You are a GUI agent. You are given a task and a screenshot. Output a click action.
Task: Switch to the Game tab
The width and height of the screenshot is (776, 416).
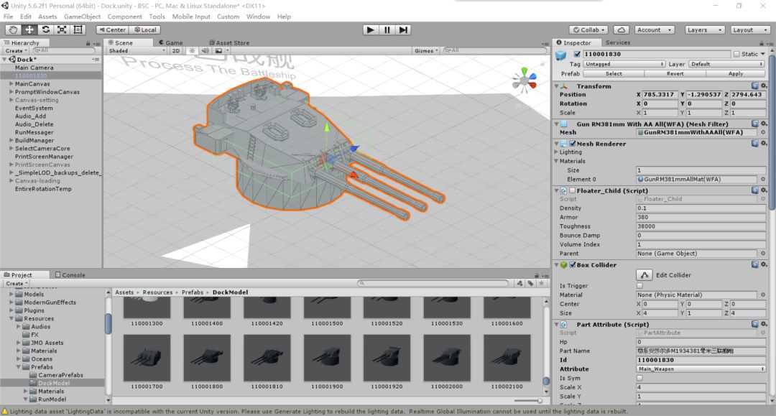173,42
